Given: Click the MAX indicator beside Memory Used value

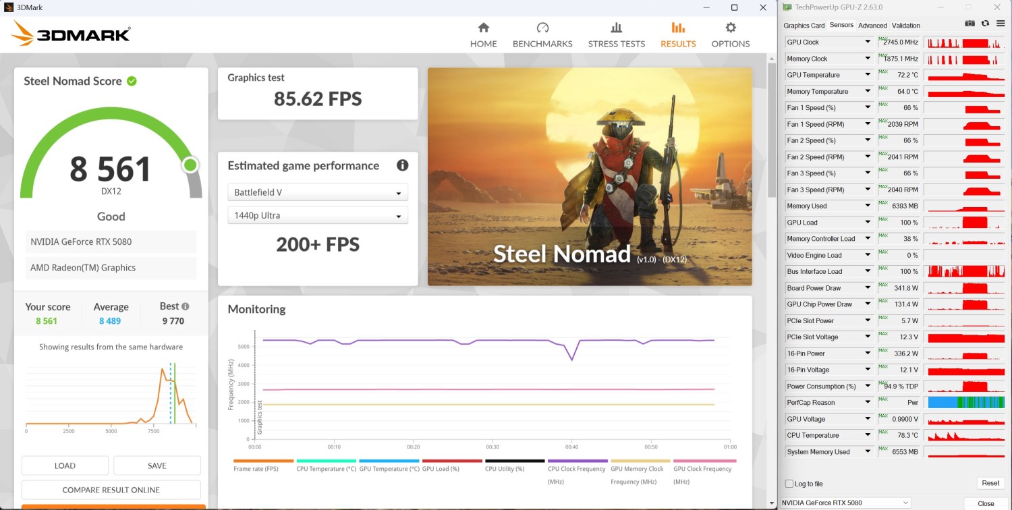Looking at the screenshot, I should [x=884, y=204].
